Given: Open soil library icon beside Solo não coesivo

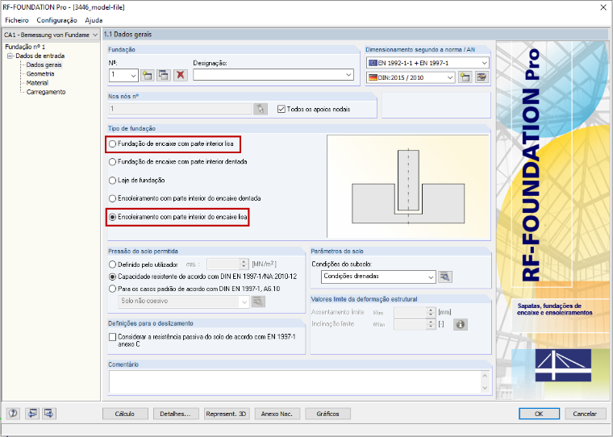Looking at the screenshot, I should pyautogui.click(x=258, y=302).
